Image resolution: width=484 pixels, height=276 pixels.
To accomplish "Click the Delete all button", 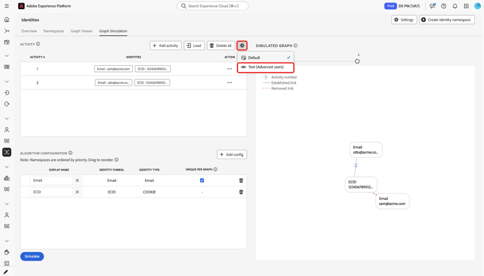I will (x=221, y=46).
